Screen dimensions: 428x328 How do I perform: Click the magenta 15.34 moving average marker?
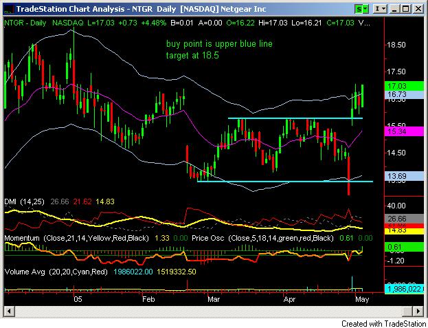(404, 131)
